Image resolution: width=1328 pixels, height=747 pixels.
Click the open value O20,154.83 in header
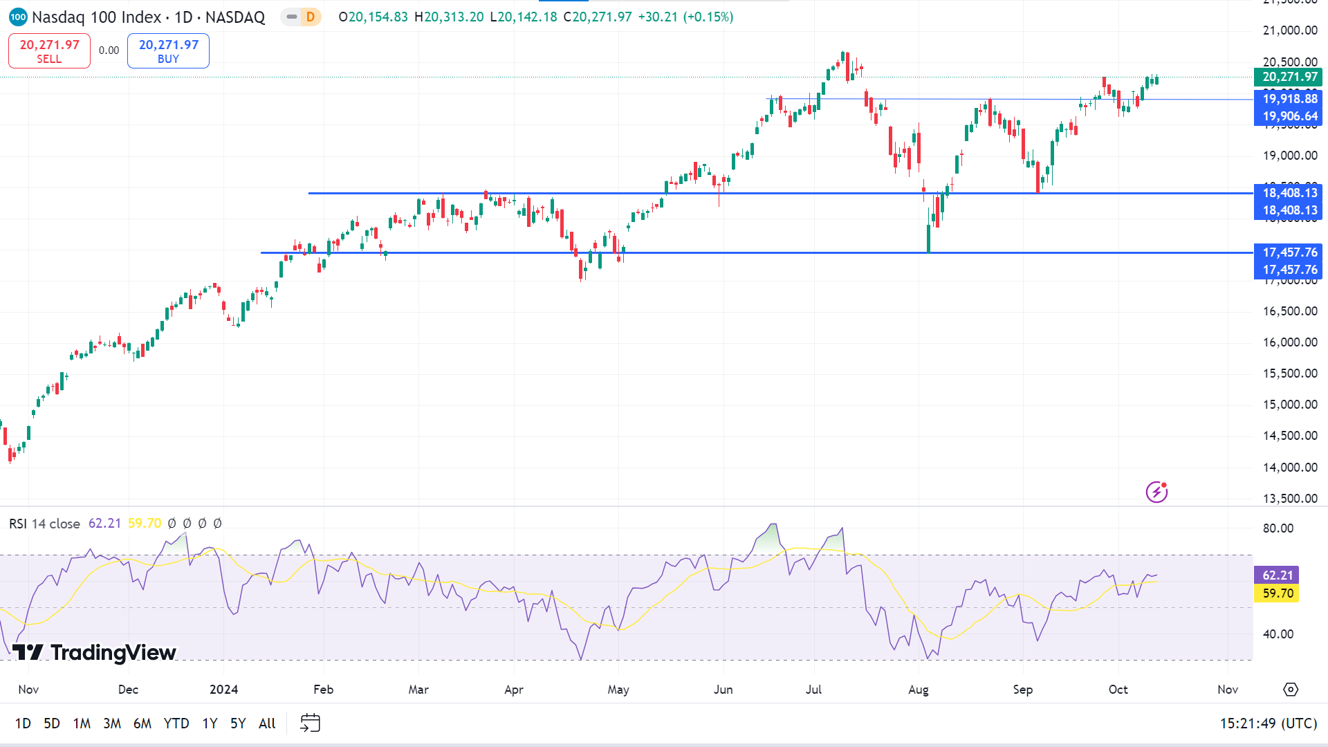click(373, 17)
